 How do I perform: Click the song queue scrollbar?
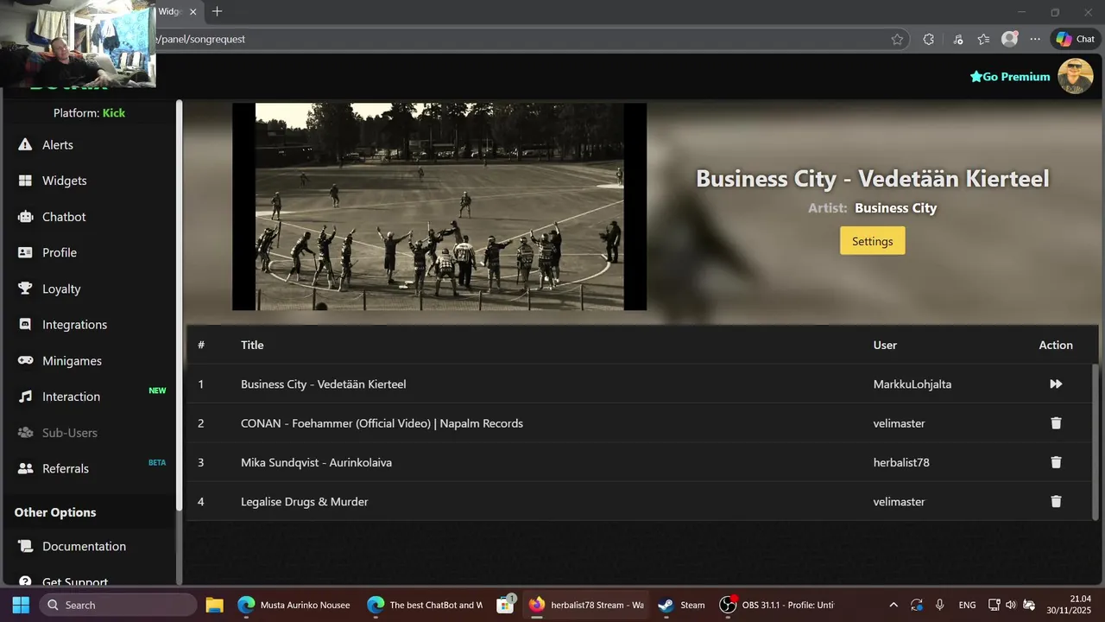coord(1096,441)
